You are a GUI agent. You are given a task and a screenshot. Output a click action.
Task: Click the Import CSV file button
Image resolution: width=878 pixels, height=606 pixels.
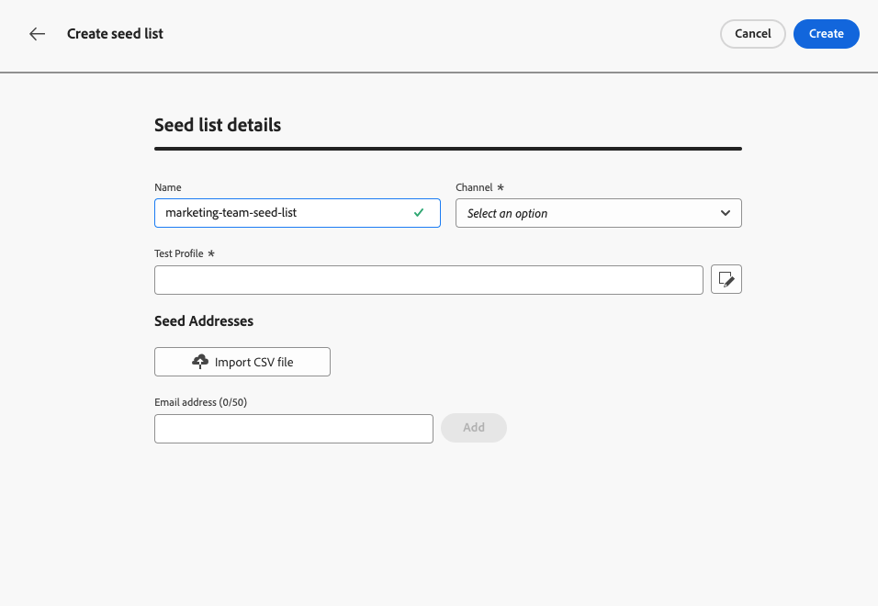[x=242, y=362]
